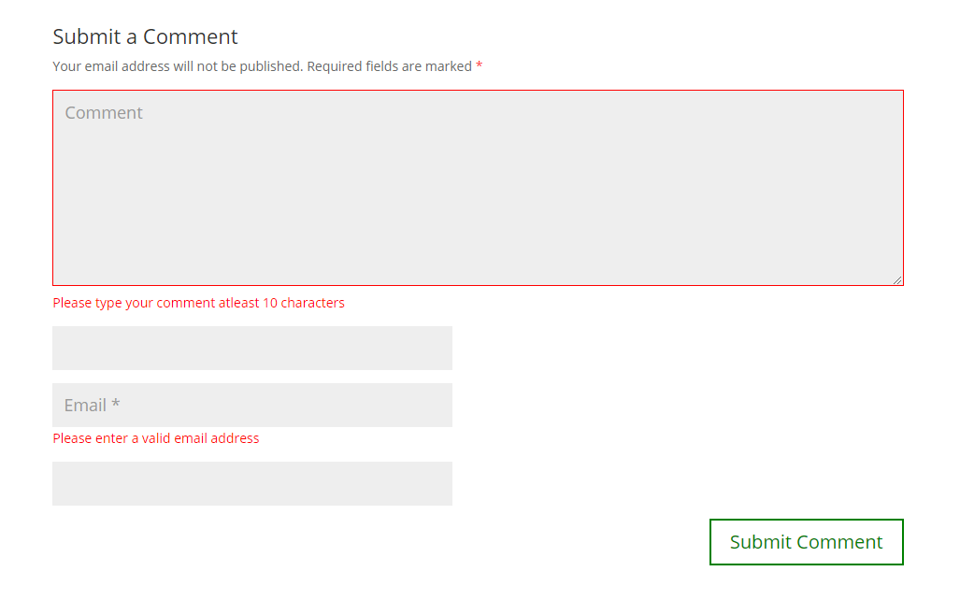
Task: Focus the empty field above Email
Action: (x=252, y=348)
